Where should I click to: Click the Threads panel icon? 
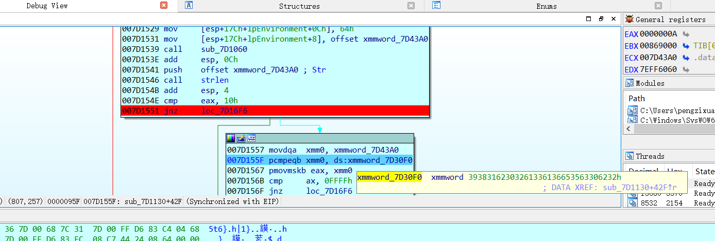[629, 156]
